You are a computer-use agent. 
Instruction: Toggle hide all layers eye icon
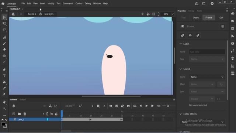click(52, 114)
